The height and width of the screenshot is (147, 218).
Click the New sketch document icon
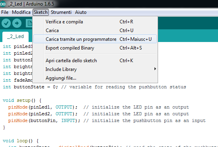pos(29,23)
